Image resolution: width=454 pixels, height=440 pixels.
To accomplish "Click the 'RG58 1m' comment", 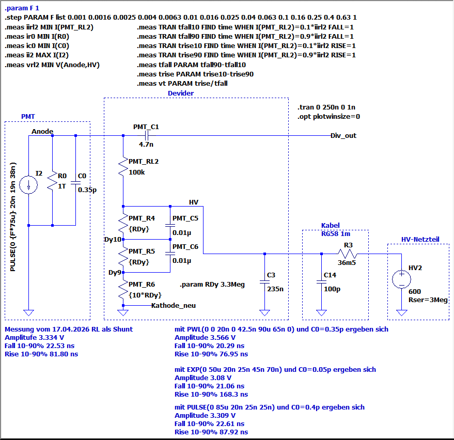I will click(336, 233).
